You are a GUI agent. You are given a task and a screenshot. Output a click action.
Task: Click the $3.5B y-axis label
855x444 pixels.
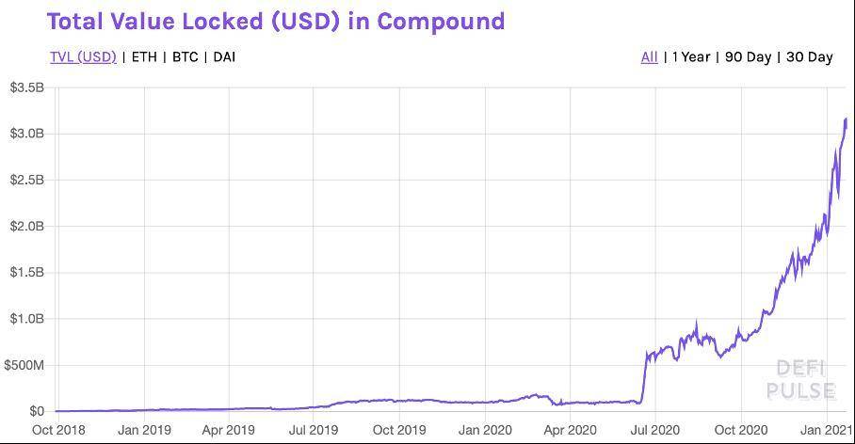coord(25,87)
